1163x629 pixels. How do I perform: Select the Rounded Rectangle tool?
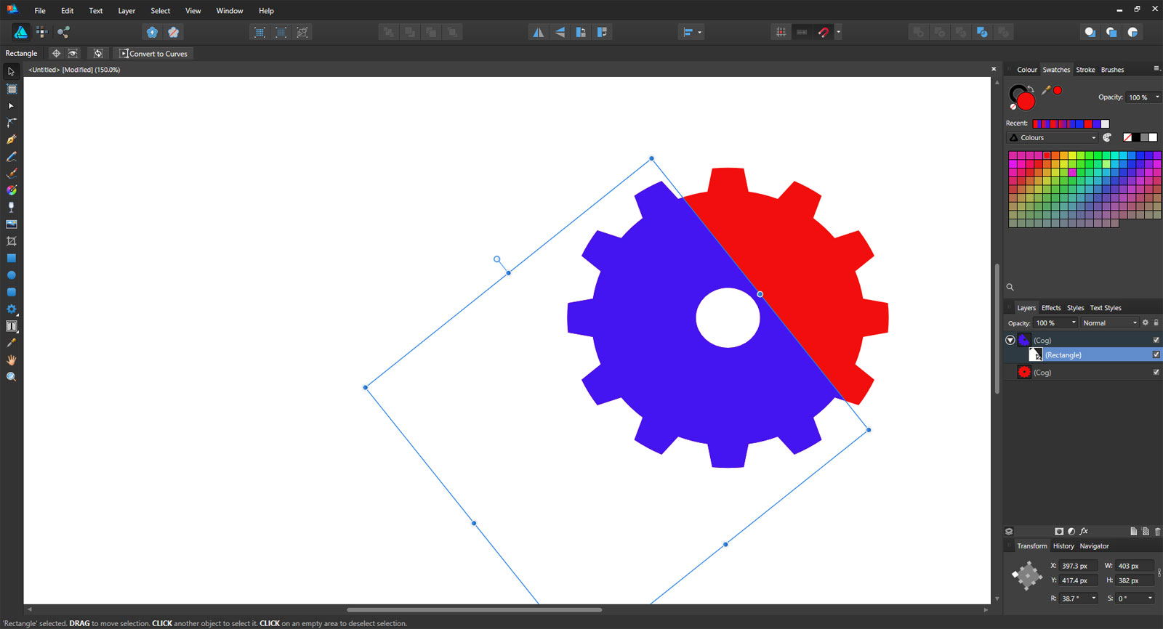coord(11,292)
